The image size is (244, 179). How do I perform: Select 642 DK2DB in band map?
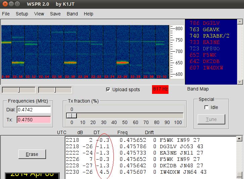coord(204,61)
